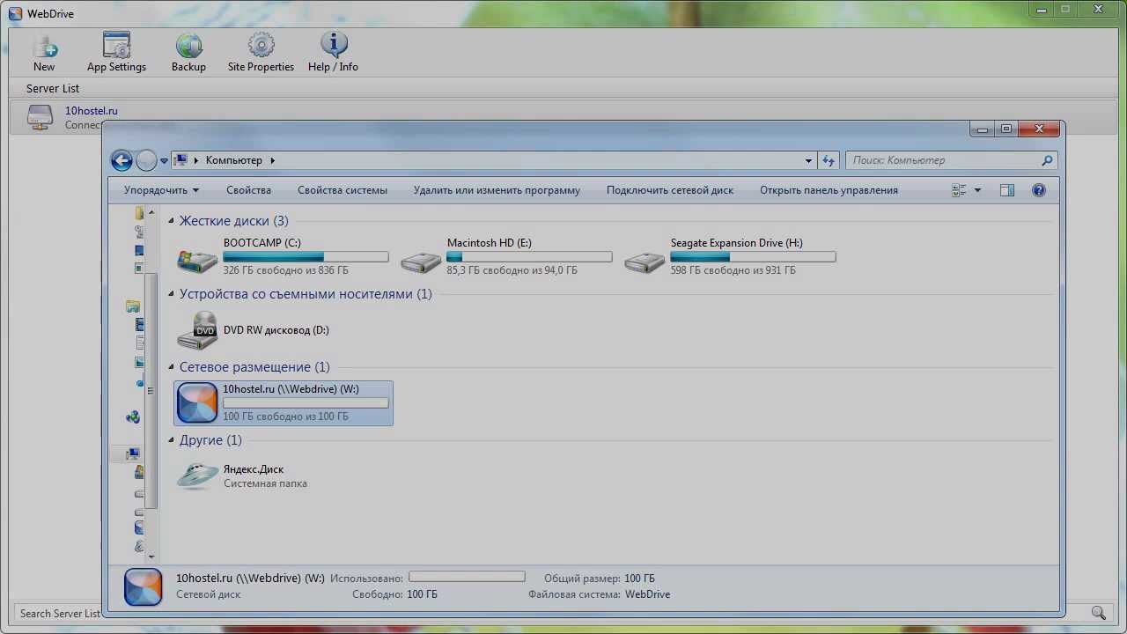
Task: Click navigation pane scrollbar down arrow
Action: coord(151,557)
